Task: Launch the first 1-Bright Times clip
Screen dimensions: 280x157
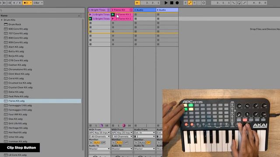Action: 91,14
